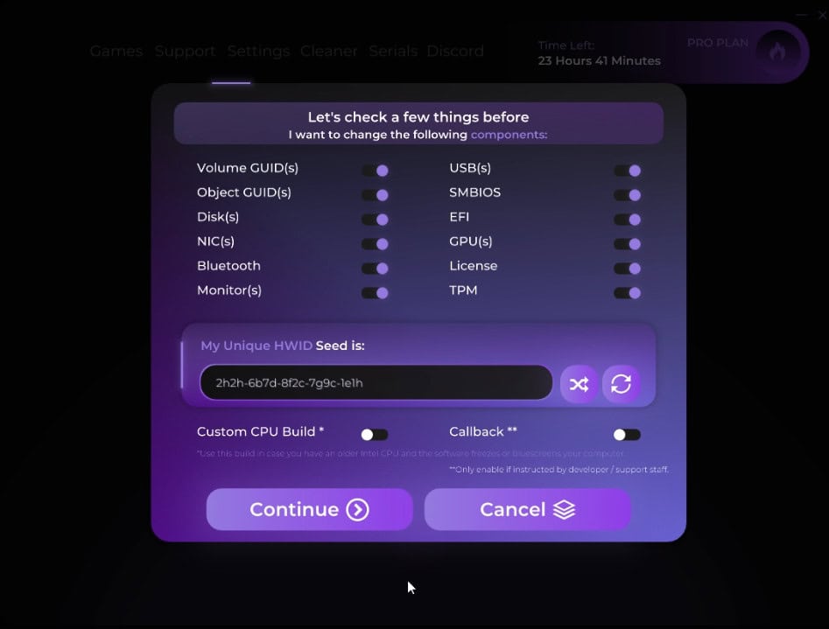Enable Custom CPU Build toggle
829x629 pixels.
tap(375, 435)
